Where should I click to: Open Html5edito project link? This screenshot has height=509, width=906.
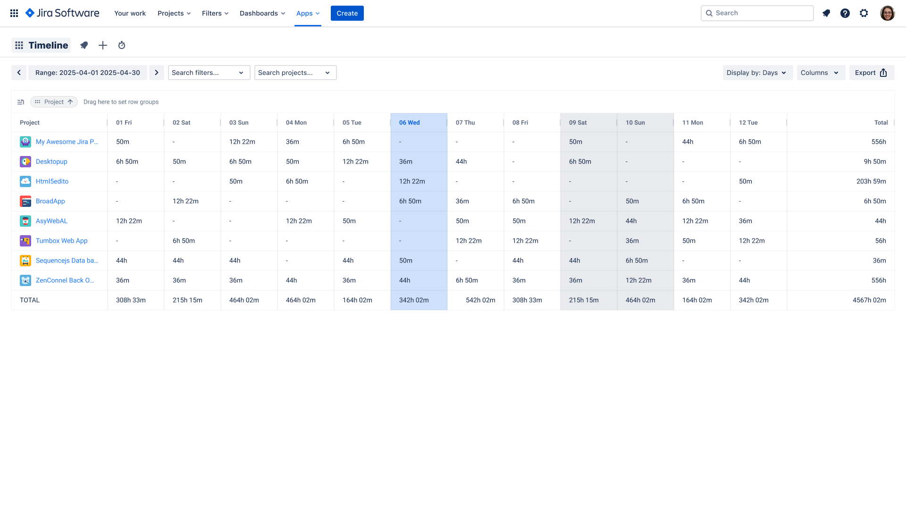coord(52,181)
